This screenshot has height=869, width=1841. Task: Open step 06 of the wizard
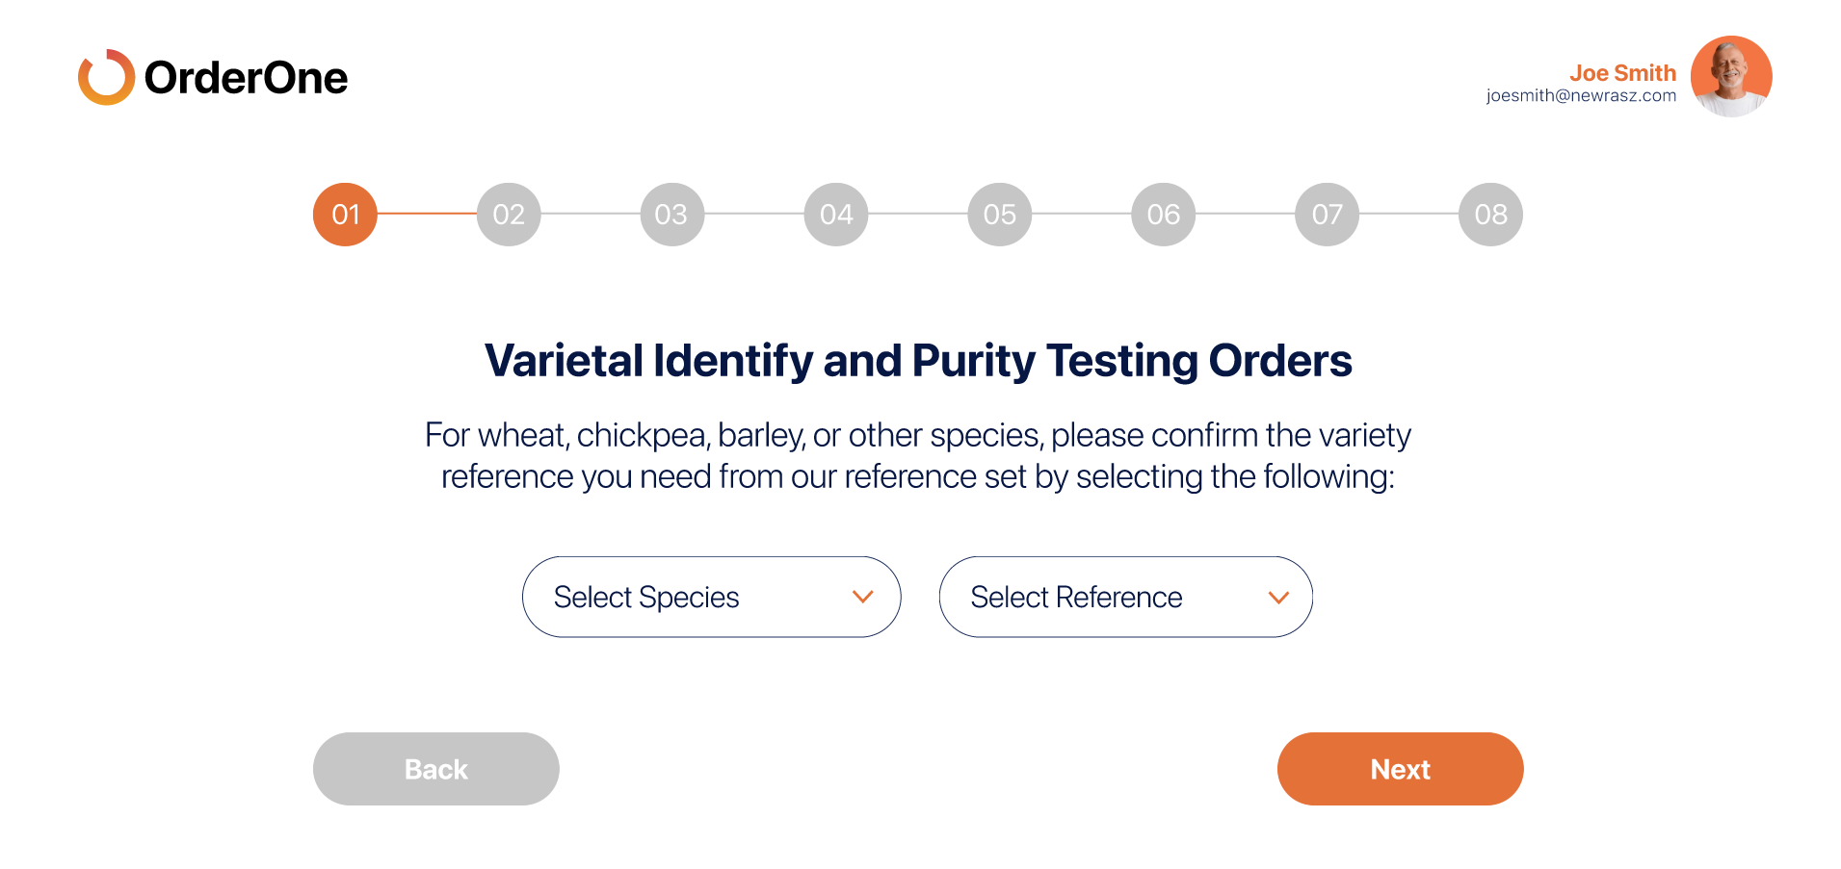tap(1164, 215)
